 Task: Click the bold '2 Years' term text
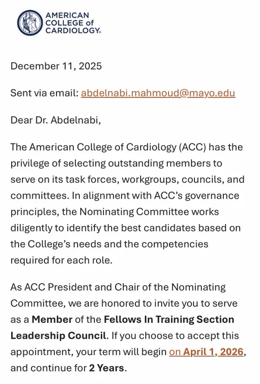tap(107, 368)
